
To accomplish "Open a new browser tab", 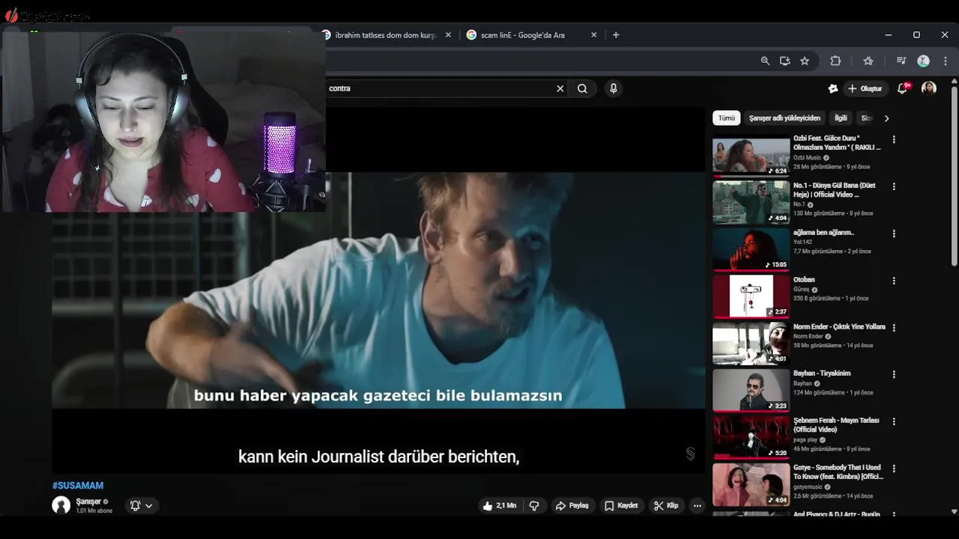I will tap(616, 34).
